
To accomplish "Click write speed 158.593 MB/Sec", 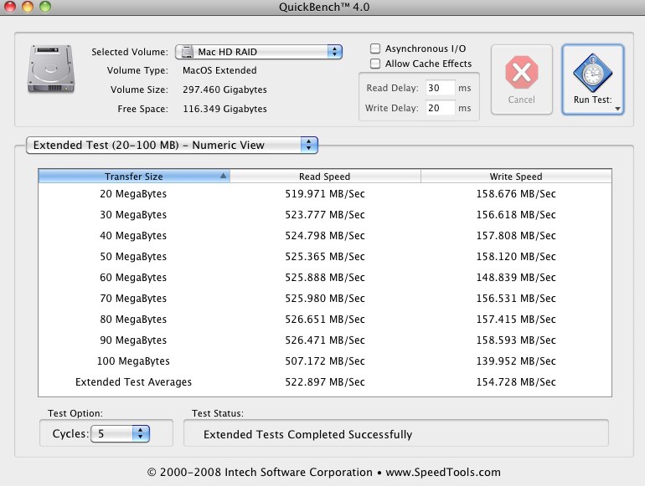I will coord(516,340).
